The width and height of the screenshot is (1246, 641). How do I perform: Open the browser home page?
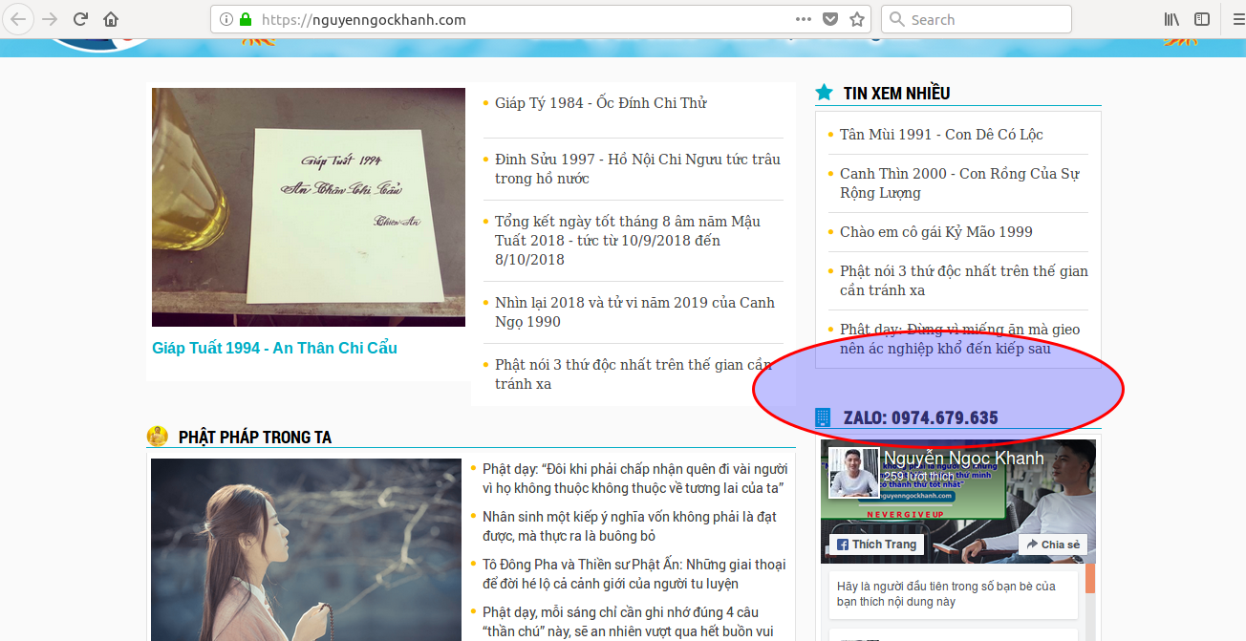[x=112, y=19]
